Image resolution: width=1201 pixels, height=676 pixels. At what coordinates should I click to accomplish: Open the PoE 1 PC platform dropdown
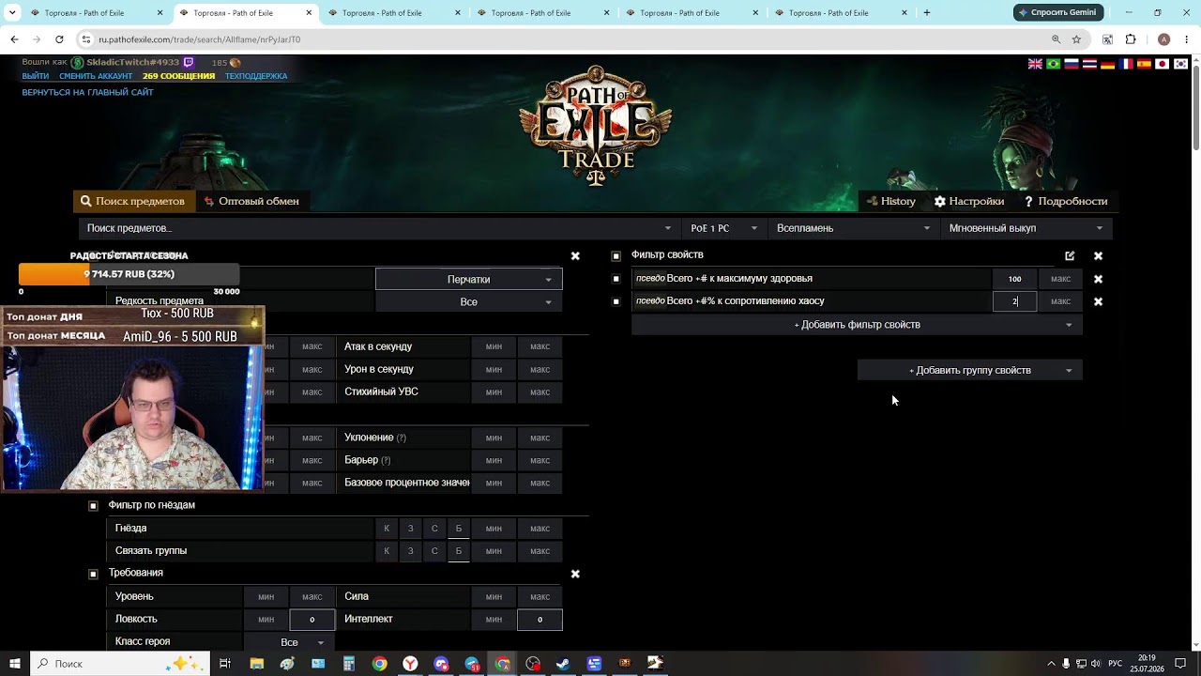click(723, 228)
